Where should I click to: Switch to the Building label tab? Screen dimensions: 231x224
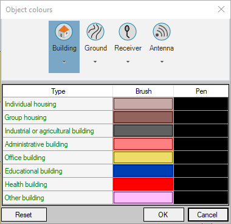(x=64, y=48)
